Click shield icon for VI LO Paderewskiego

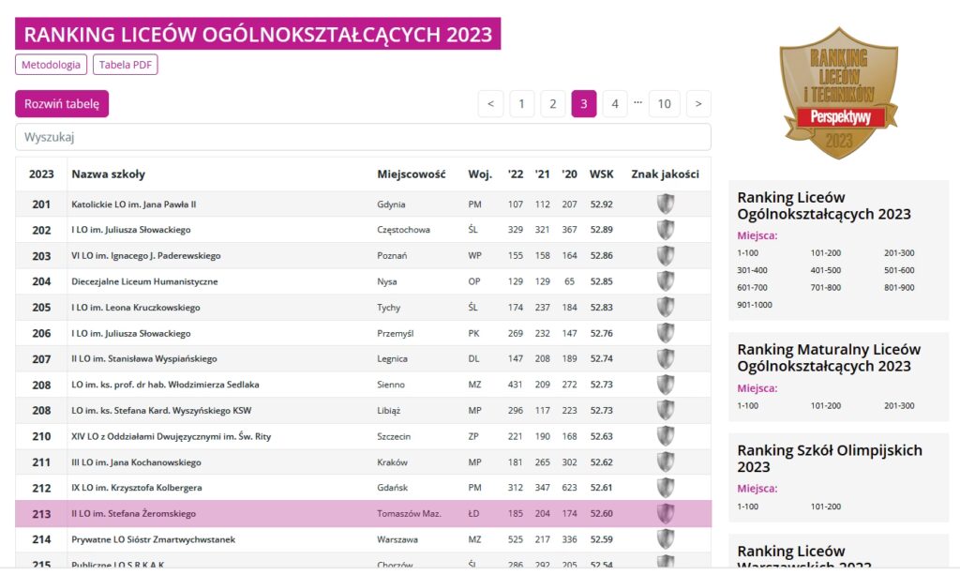(666, 256)
